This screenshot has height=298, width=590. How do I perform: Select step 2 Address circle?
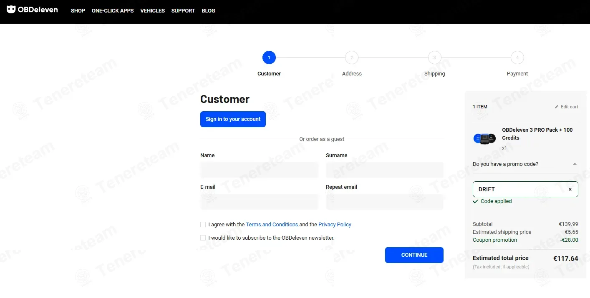tap(352, 58)
